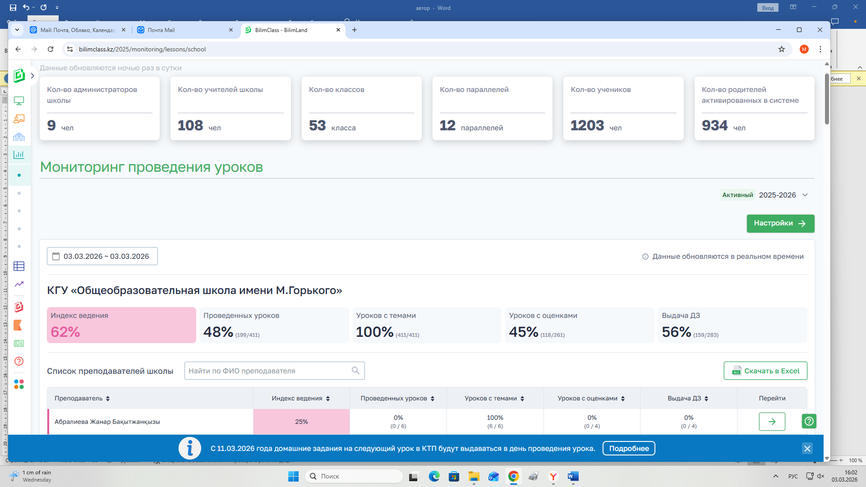The height and width of the screenshot is (487, 866).
Task: Open the date range picker field
Action: (x=102, y=257)
